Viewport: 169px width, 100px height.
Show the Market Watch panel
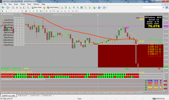tap(13, 8)
